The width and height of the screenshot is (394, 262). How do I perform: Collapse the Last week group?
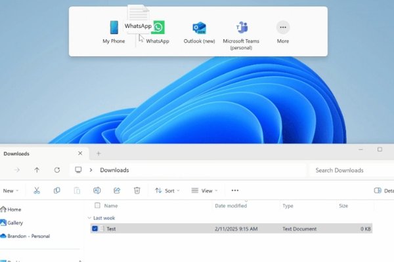click(89, 218)
